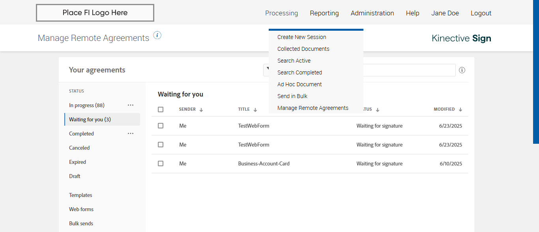The width and height of the screenshot is (539, 232).
Task: Open the Business-Account-Card agreement
Action: [264, 163]
